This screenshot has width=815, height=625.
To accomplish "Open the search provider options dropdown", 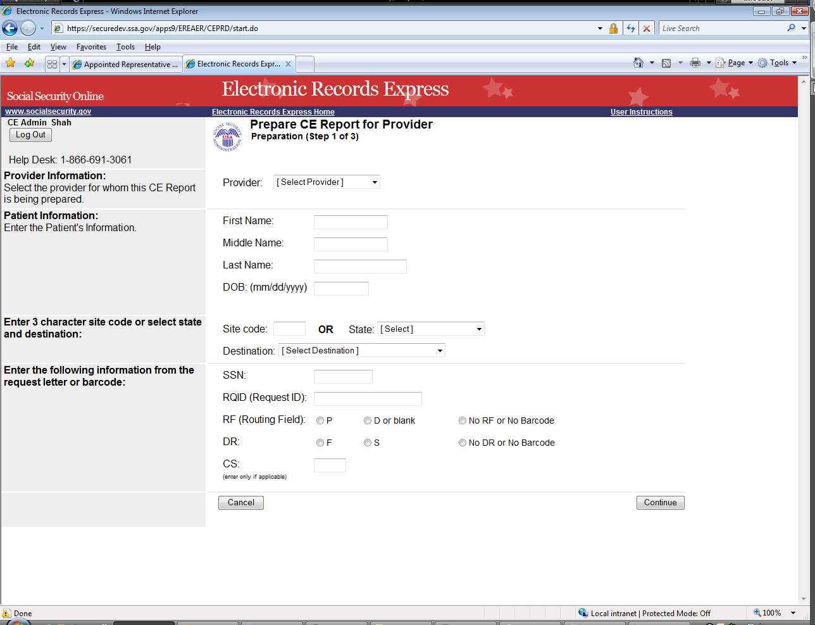I will (x=804, y=28).
